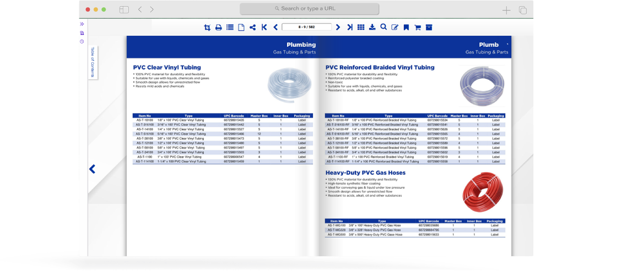The image size is (622, 271).
Task: Flip to previous page with the large left arrow
Action: click(x=93, y=169)
